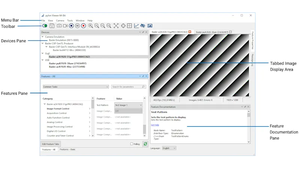Toggle the grid overlay icon
This screenshot has height=169, width=300.
129,26
